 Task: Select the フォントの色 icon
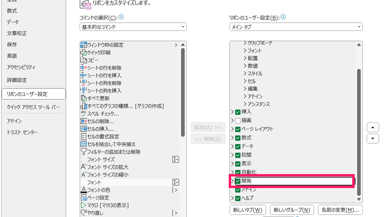[x=83, y=190]
